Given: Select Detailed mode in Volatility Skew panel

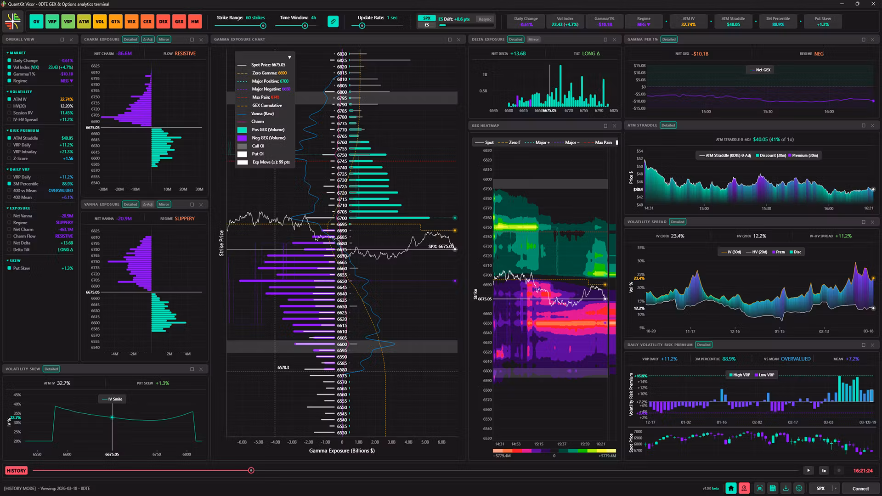Looking at the screenshot, I should (51, 369).
